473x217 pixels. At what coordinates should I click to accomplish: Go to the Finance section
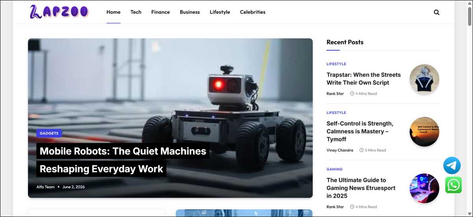[160, 12]
